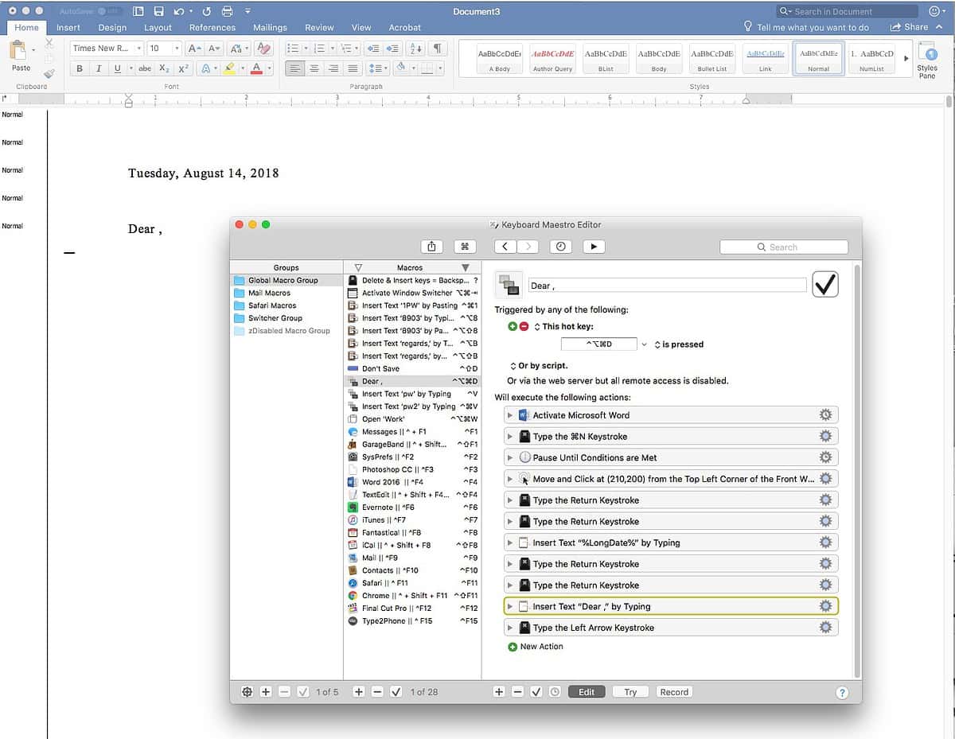Viewport: 955px width, 739px height.
Task: Go back with Keyboard Maestro's left chevron
Action: (505, 247)
